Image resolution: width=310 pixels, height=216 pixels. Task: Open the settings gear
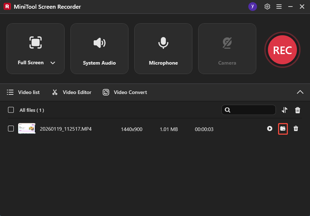(x=267, y=7)
